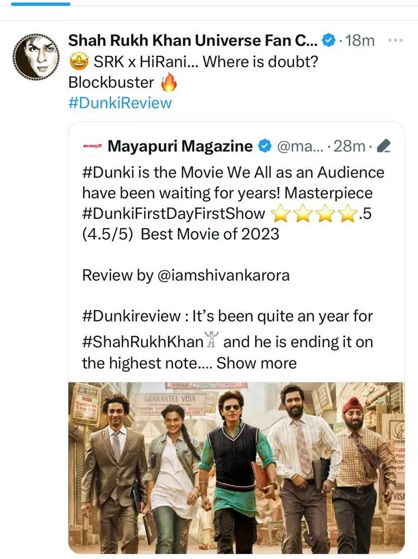This screenshot has height=559, width=418.
Task: Click the fan club's blue verified badge
Action: (x=329, y=40)
